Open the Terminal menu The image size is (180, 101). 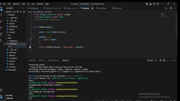(x=40, y=4)
